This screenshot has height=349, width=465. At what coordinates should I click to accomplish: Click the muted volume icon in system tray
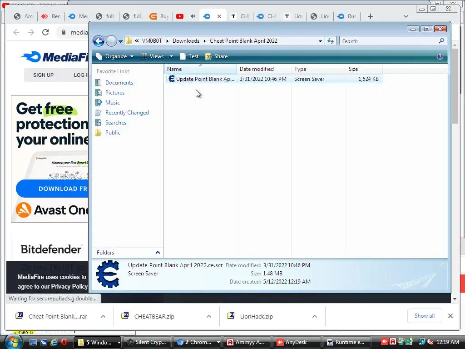(430, 342)
